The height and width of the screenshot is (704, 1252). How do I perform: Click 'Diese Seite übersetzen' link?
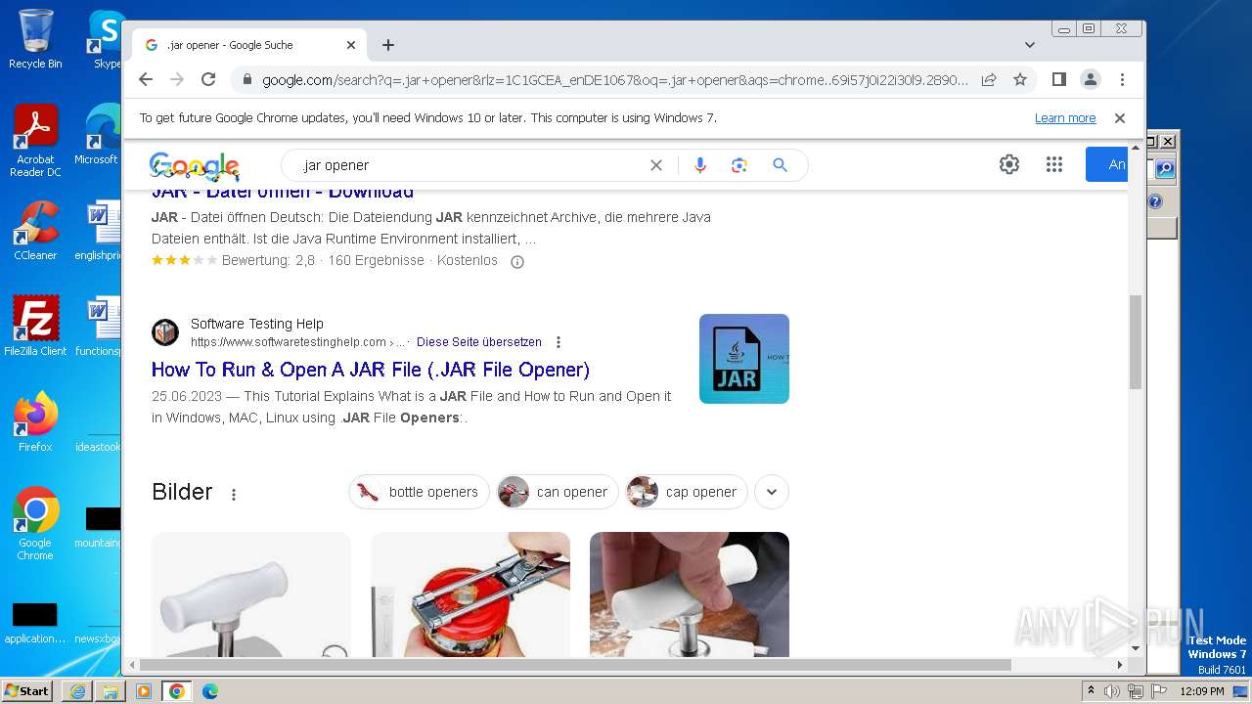[479, 342]
